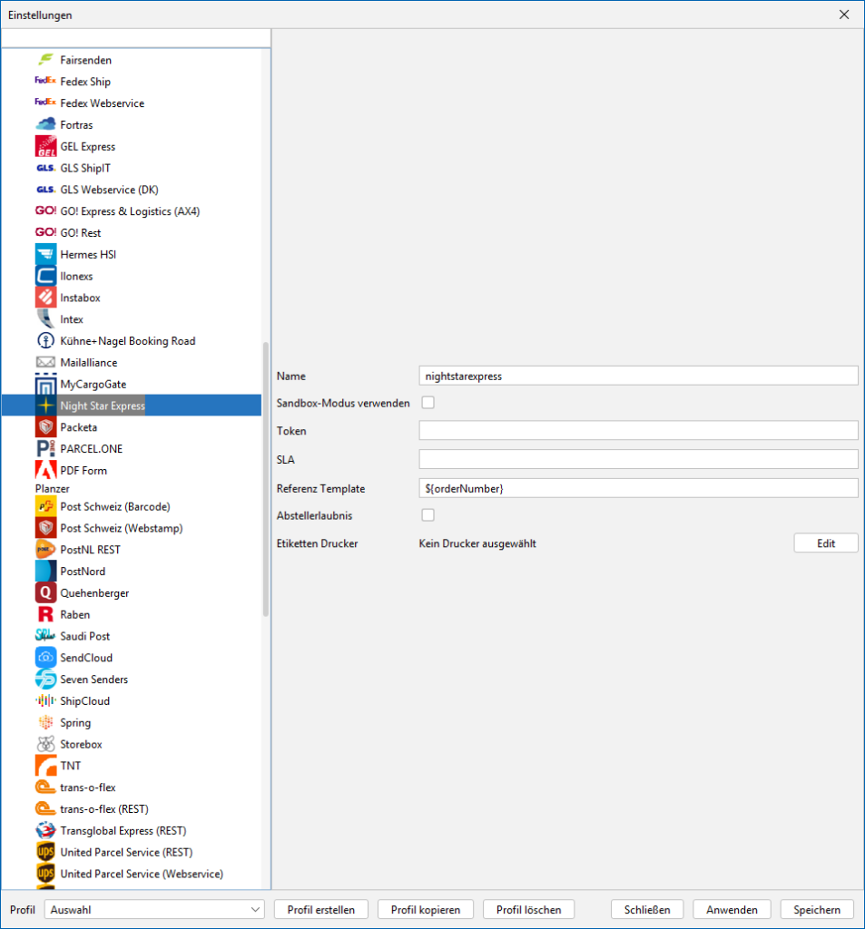Click the Hermes HSI icon
The width and height of the screenshot is (865, 929).
coord(45,255)
